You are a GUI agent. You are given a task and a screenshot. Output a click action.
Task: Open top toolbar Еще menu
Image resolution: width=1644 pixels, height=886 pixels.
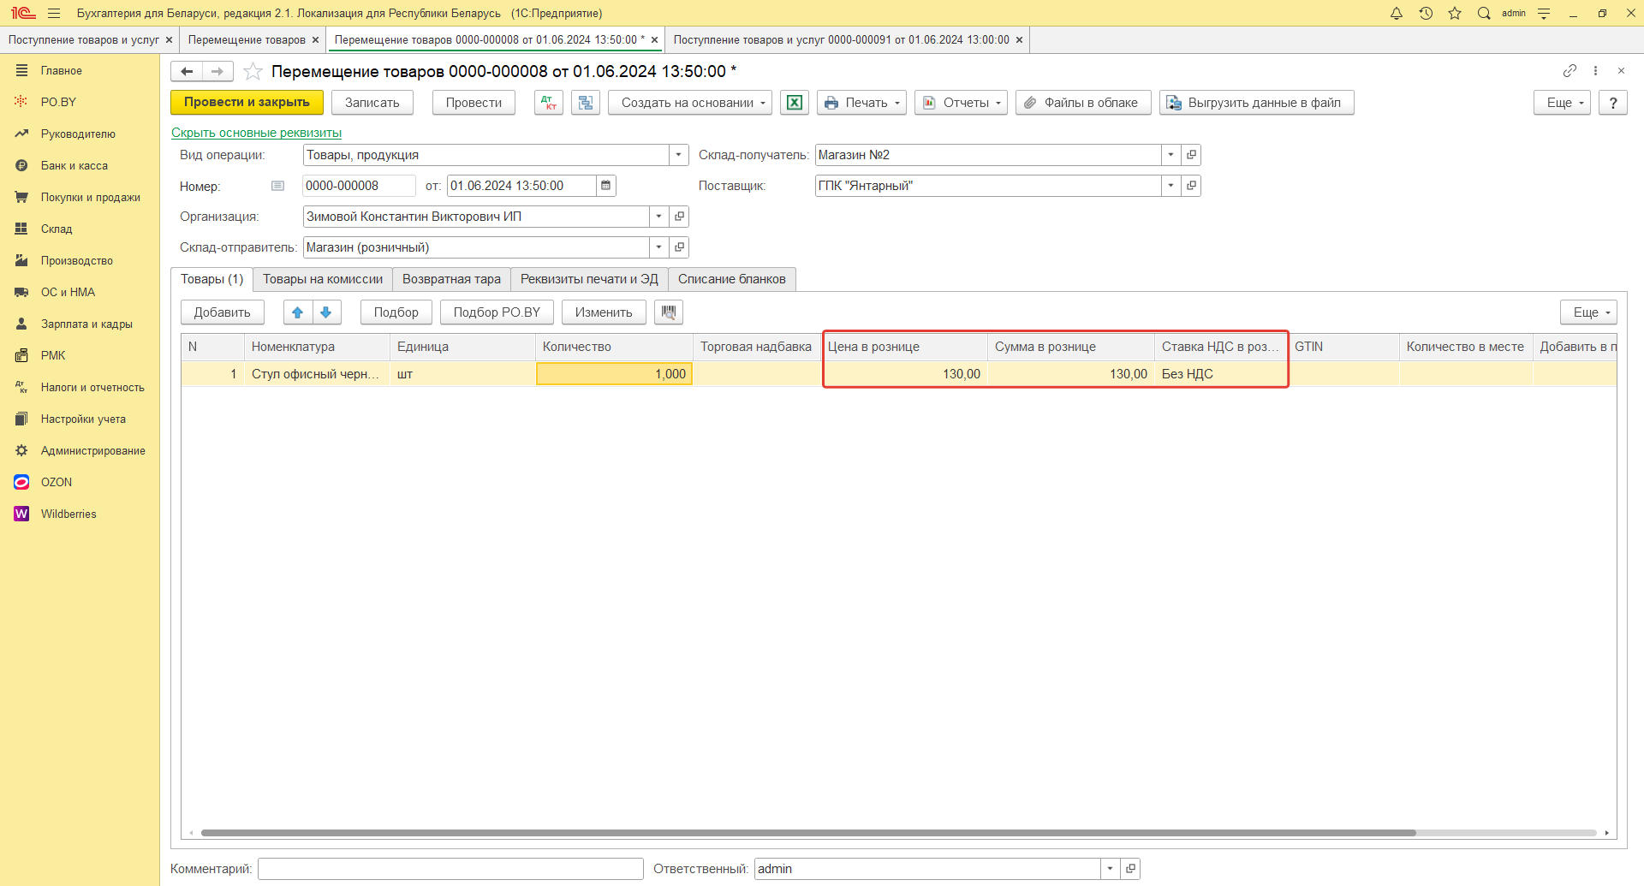pyautogui.click(x=1562, y=103)
